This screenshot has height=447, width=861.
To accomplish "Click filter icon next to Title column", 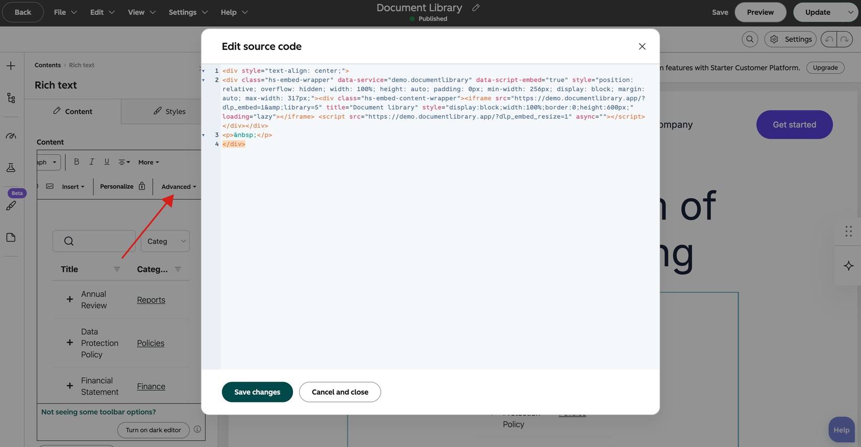I will tap(117, 269).
